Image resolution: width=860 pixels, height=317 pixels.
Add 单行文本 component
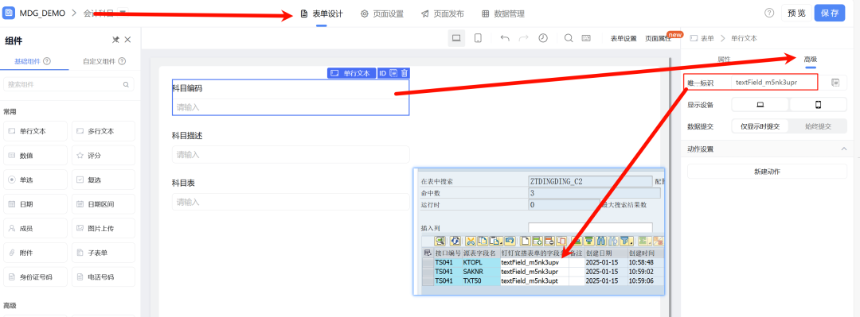pos(35,131)
